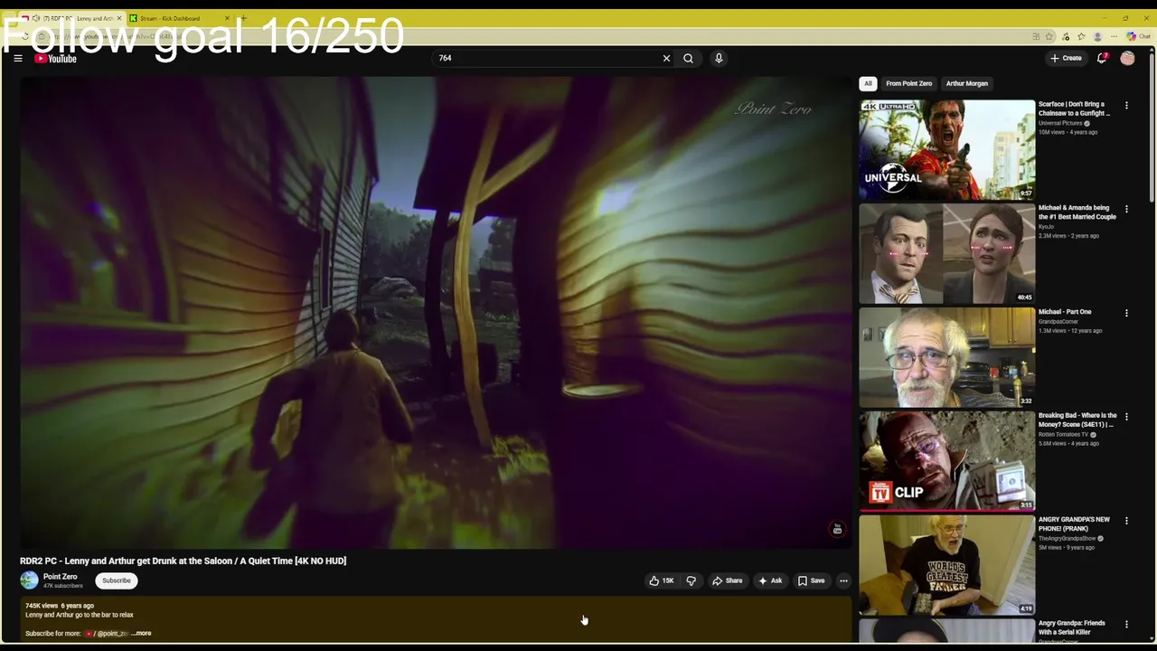Open Point Zero channel avatar

click(30, 580)
